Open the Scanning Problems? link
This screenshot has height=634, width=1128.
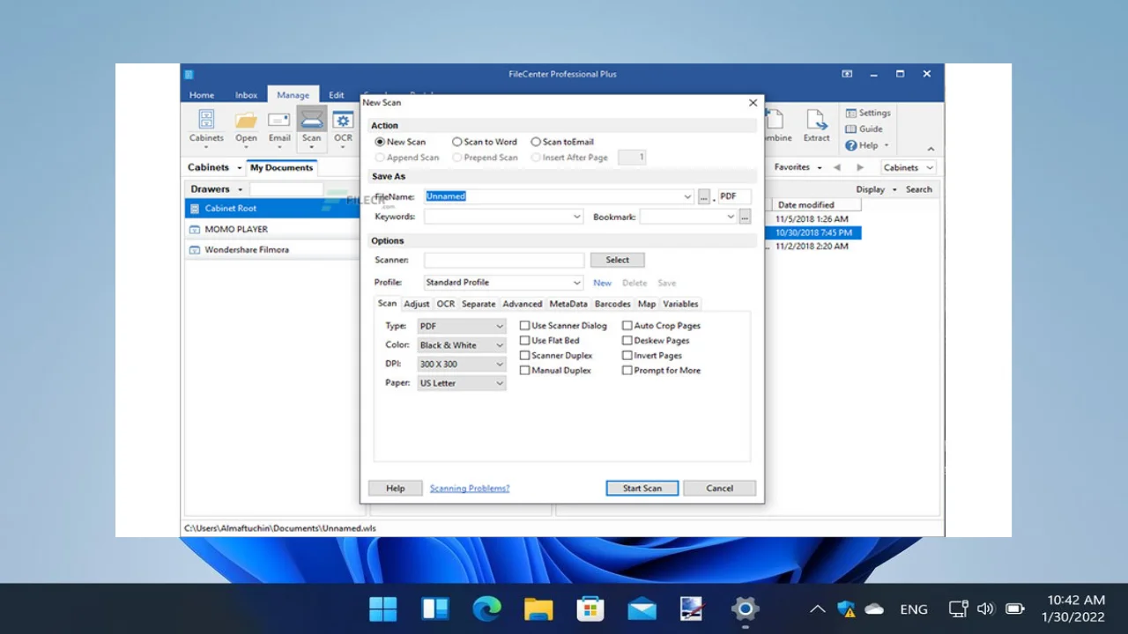(470, 488)
